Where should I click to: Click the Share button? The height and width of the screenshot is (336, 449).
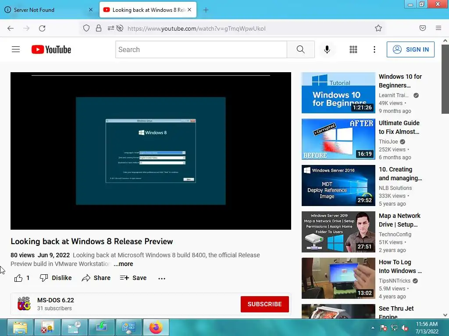96,278
